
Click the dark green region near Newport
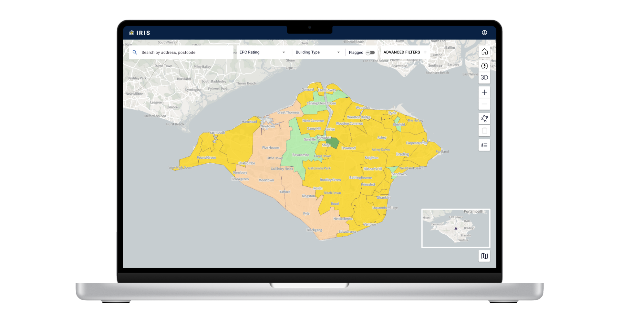pos(333,143)
